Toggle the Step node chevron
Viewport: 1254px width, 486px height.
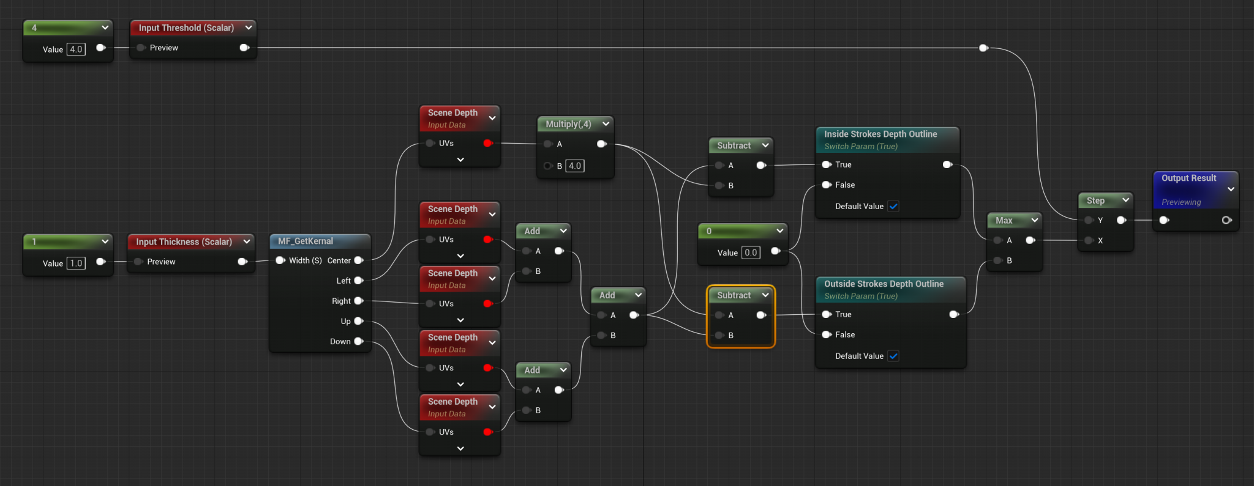(x=1125, y=200)
